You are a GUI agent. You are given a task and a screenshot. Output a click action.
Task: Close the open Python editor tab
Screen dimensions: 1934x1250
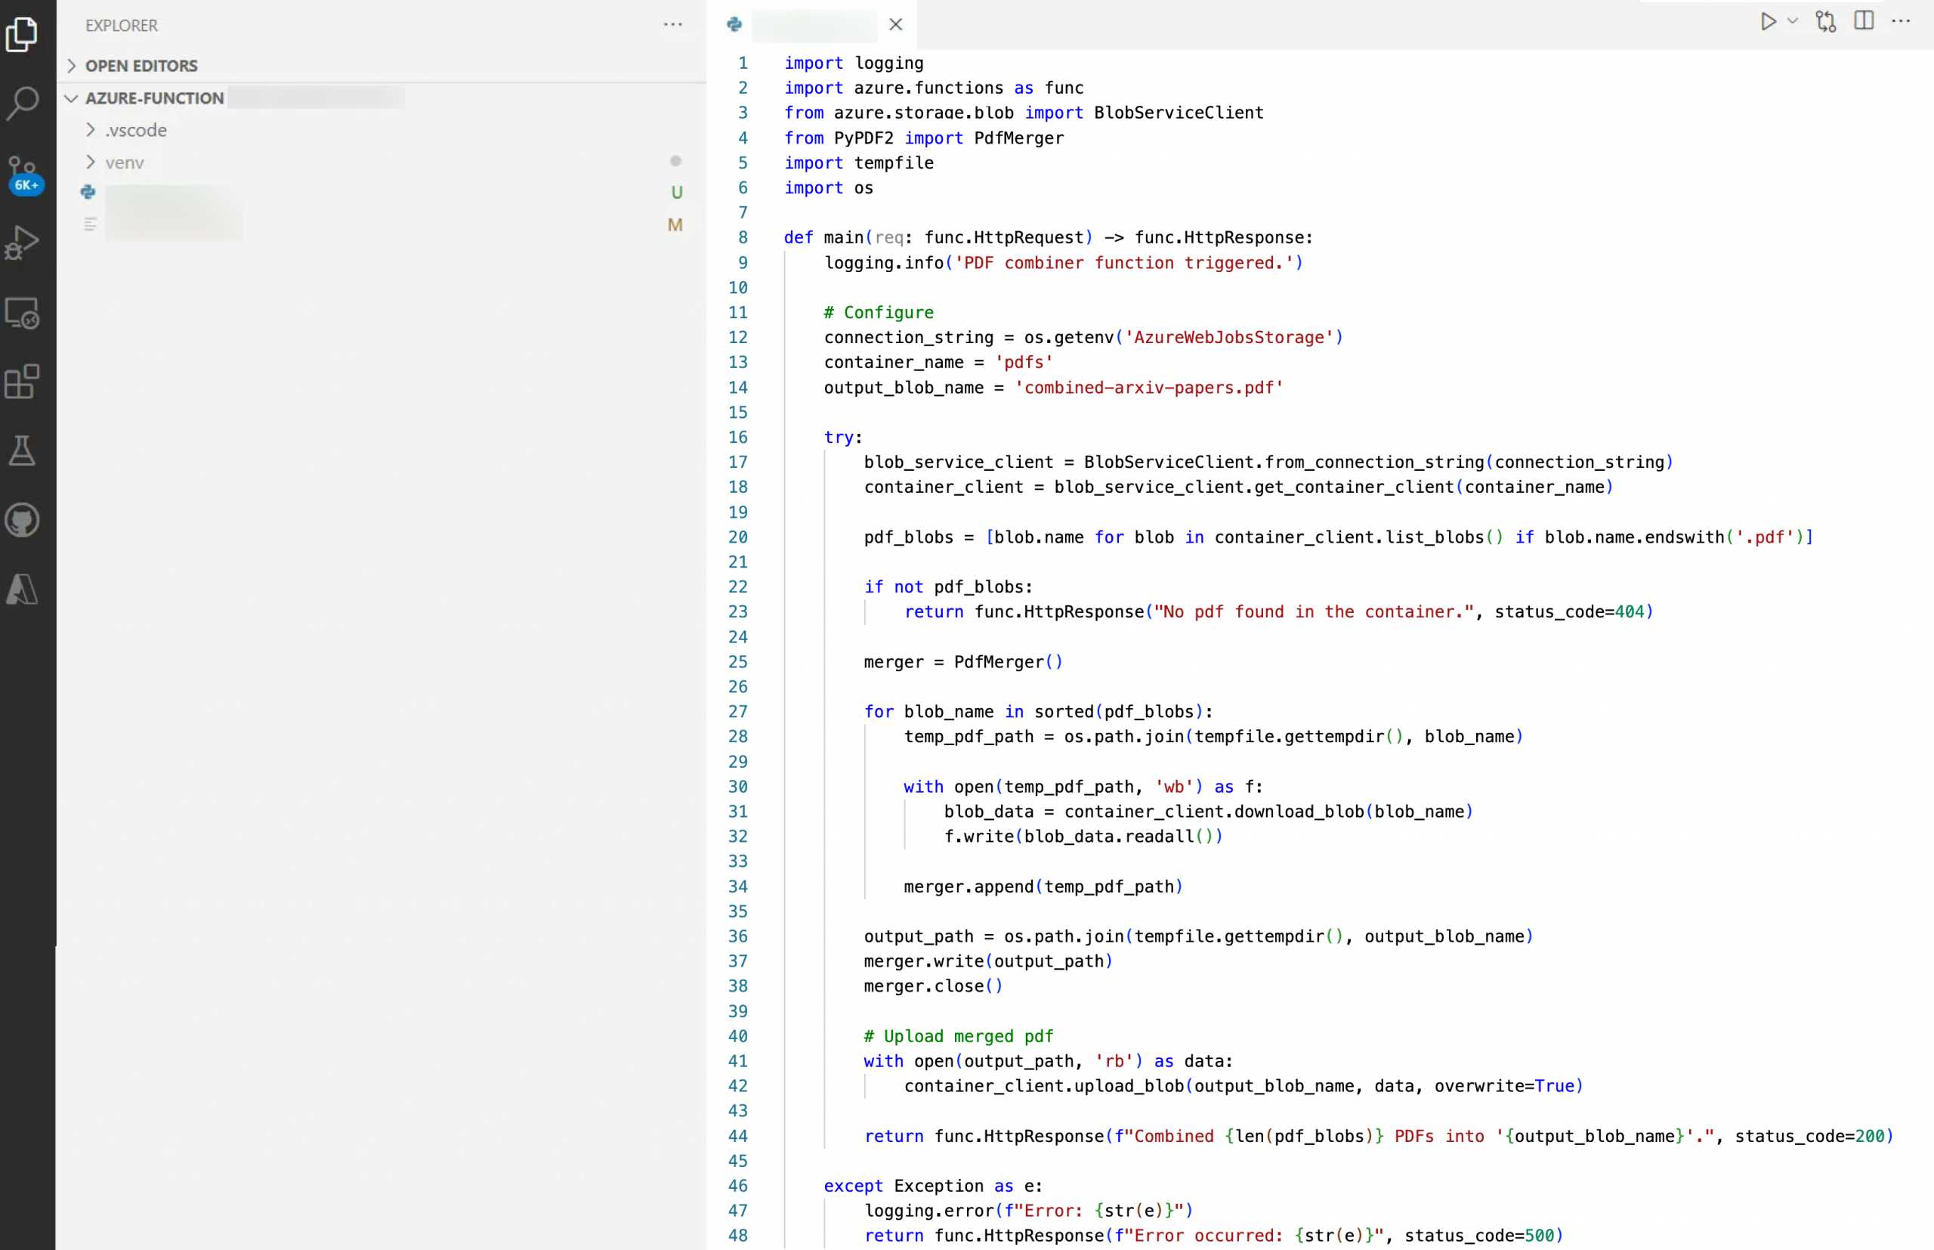(896, 25)
